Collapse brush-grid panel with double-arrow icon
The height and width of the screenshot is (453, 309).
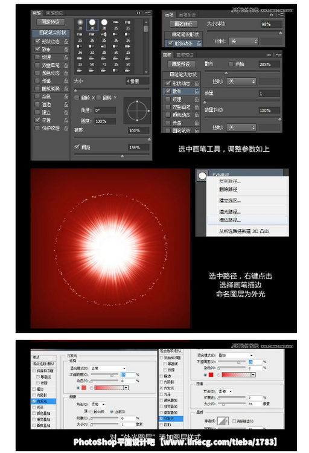139,13
